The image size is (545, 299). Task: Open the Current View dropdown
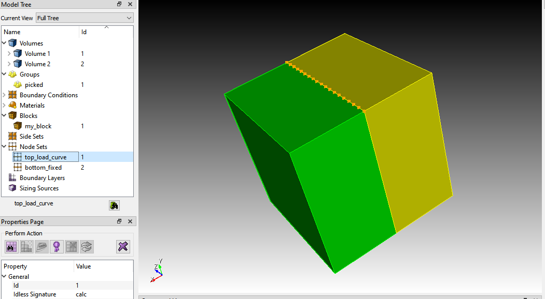85,18
